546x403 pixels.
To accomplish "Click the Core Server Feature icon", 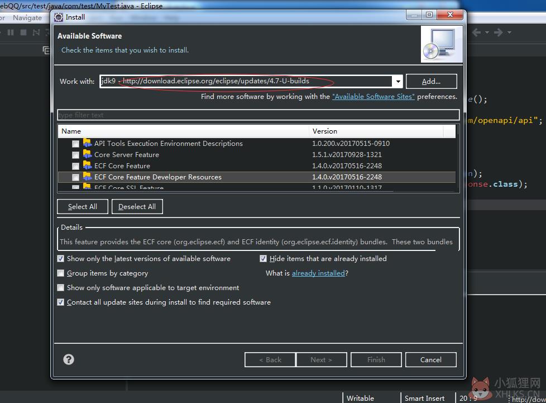I will (x=87, y=154).
